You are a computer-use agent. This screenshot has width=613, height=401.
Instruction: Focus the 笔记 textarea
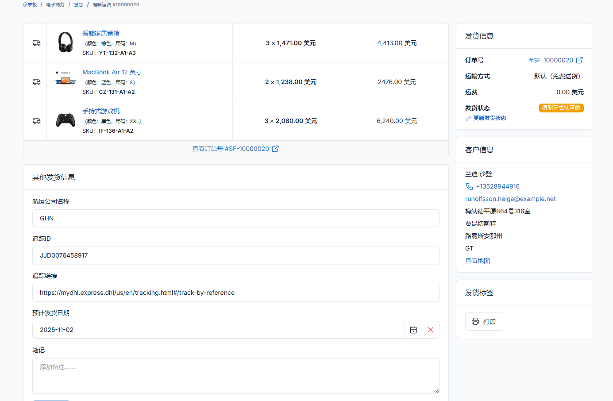[x=235, y=375]
